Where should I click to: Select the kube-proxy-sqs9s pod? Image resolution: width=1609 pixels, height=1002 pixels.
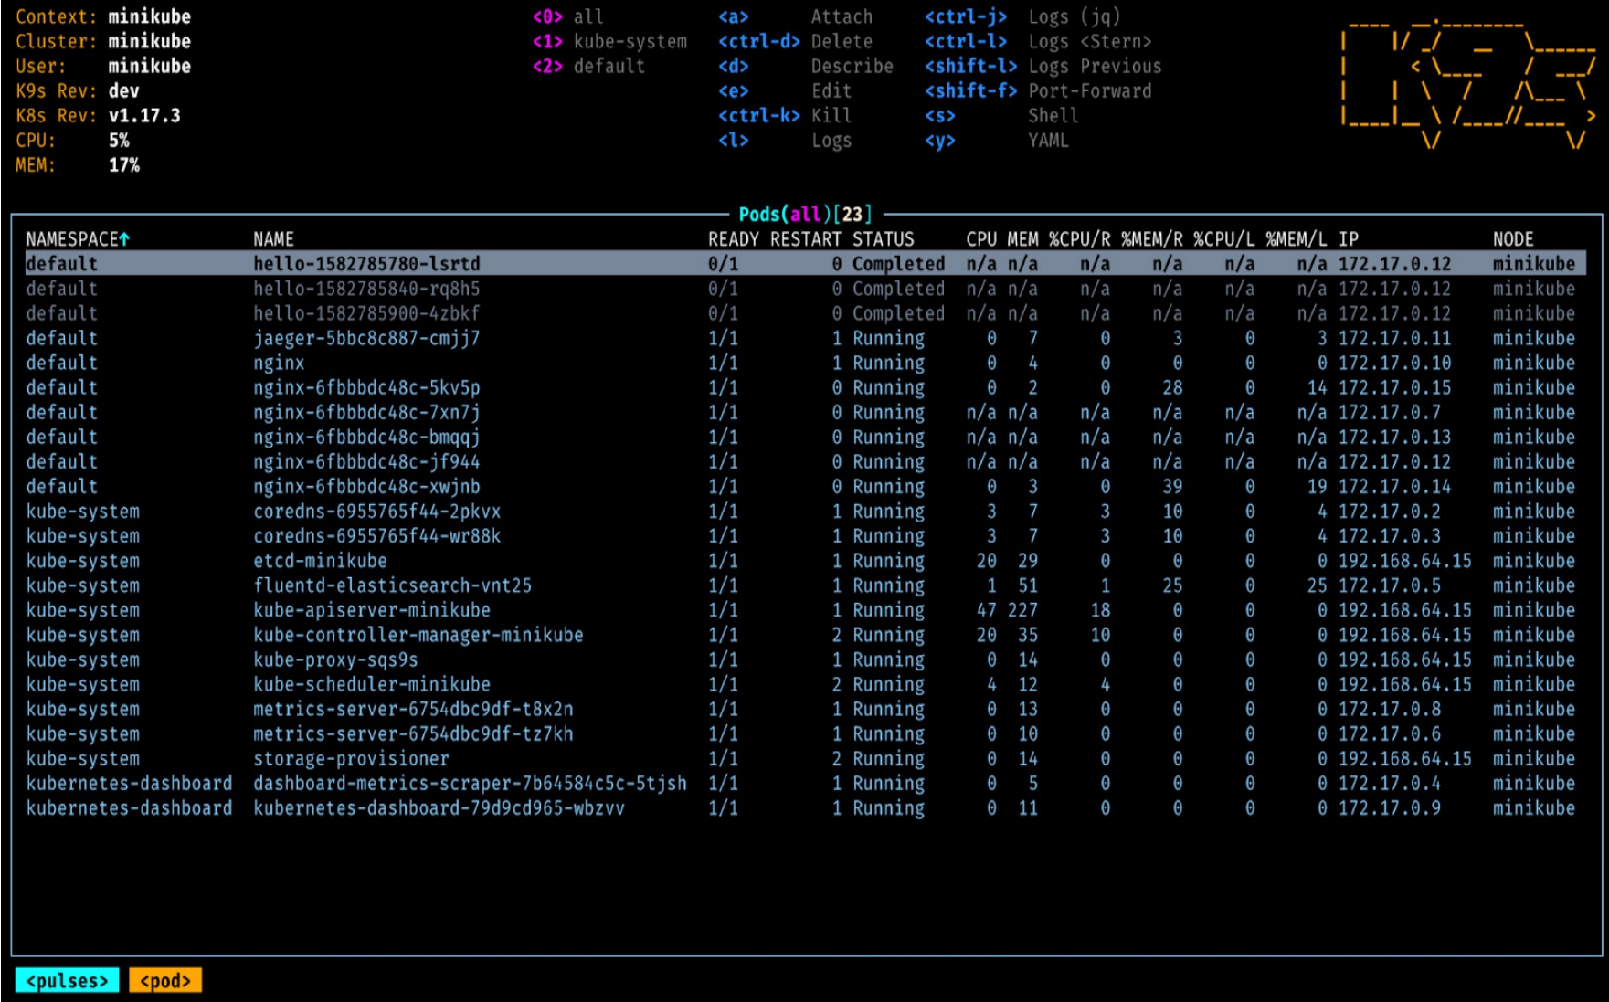pyautogui.click(x=806, y=659)
